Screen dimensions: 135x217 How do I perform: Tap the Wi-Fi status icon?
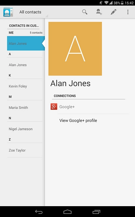106,3
